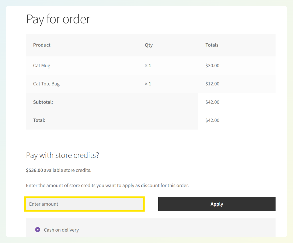Click the Subtotal amount of $42.00

tap(212, 102)
